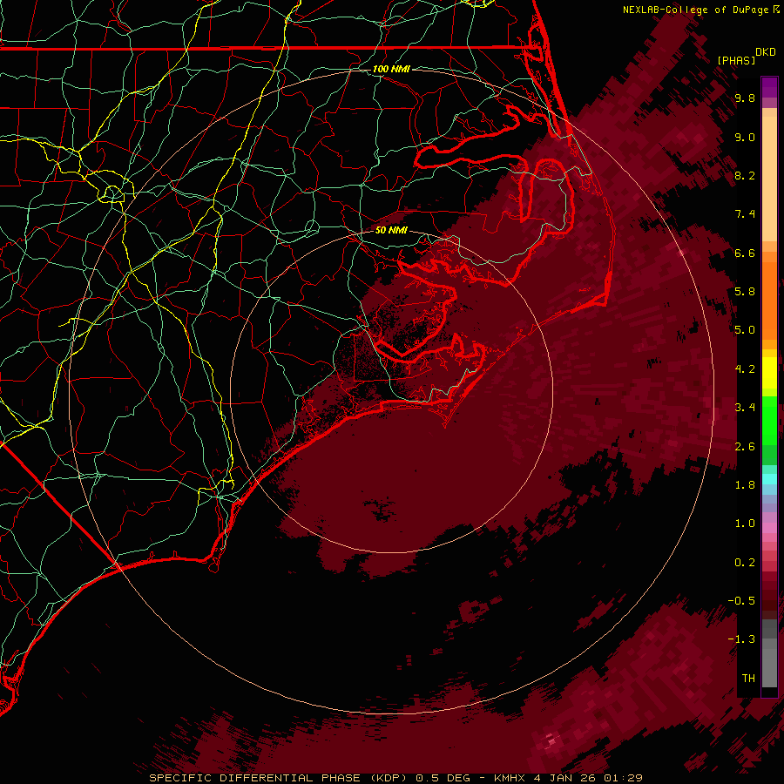Click the 5.0 legend value
The width and height of the screenshot is (784, 784).
745,330
